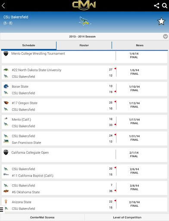
Task: Tap CSU Bakersfield logo in Boise State match
Action: (6, 92)
